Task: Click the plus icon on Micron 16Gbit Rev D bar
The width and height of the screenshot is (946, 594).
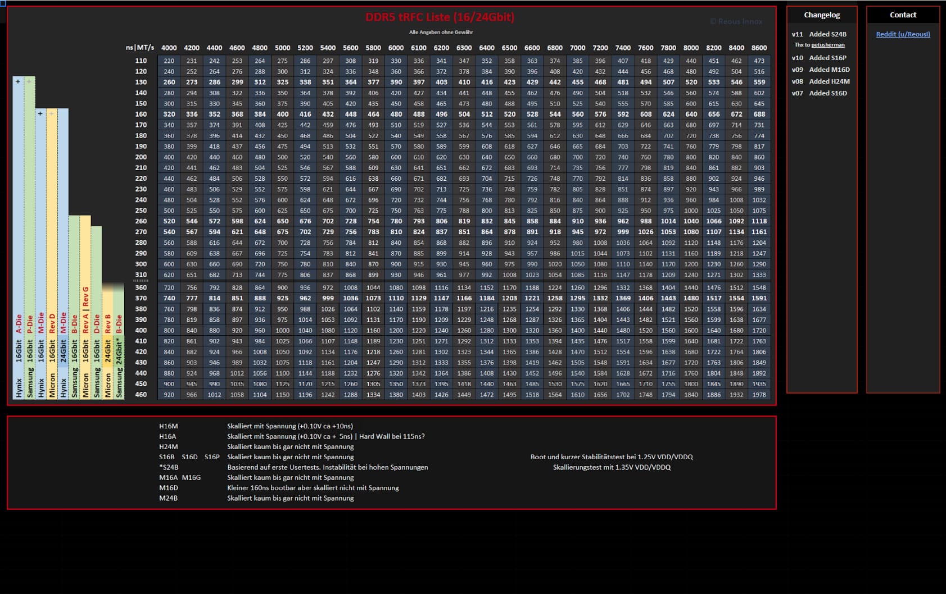Action: pyautogui.click(x=52, y=113)
